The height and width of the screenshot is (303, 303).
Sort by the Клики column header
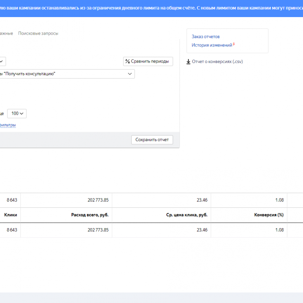[x=10, y=215]
